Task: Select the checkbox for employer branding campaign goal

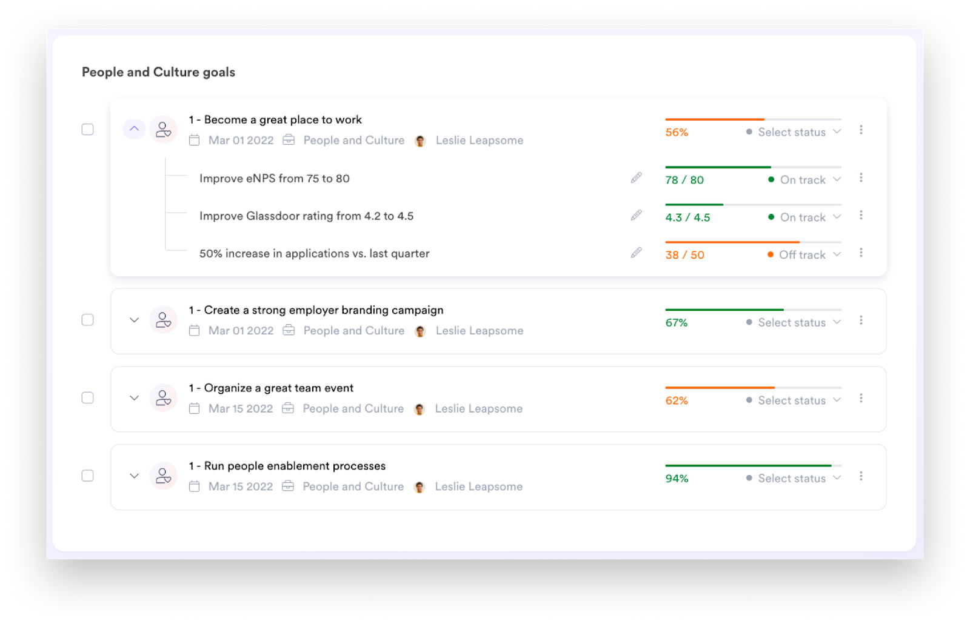Action: pyautogui.click(x=87, y=319)
